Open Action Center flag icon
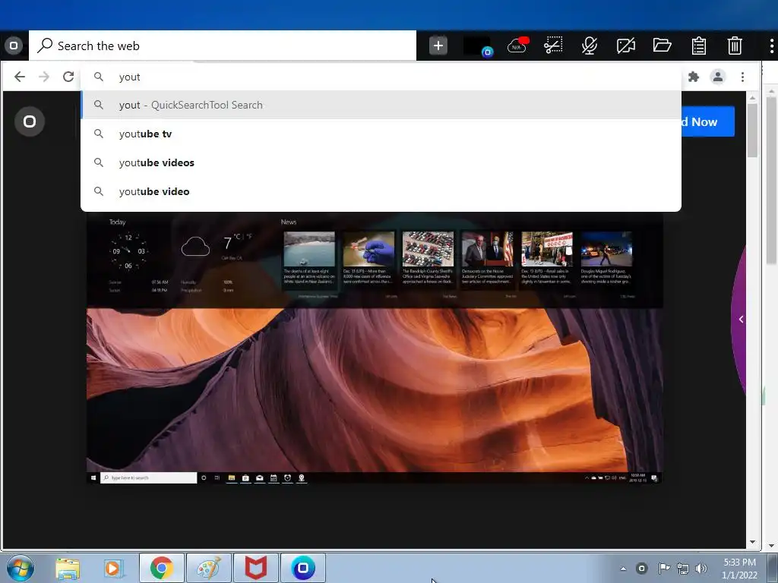778x583 pixels. point(663,568)
